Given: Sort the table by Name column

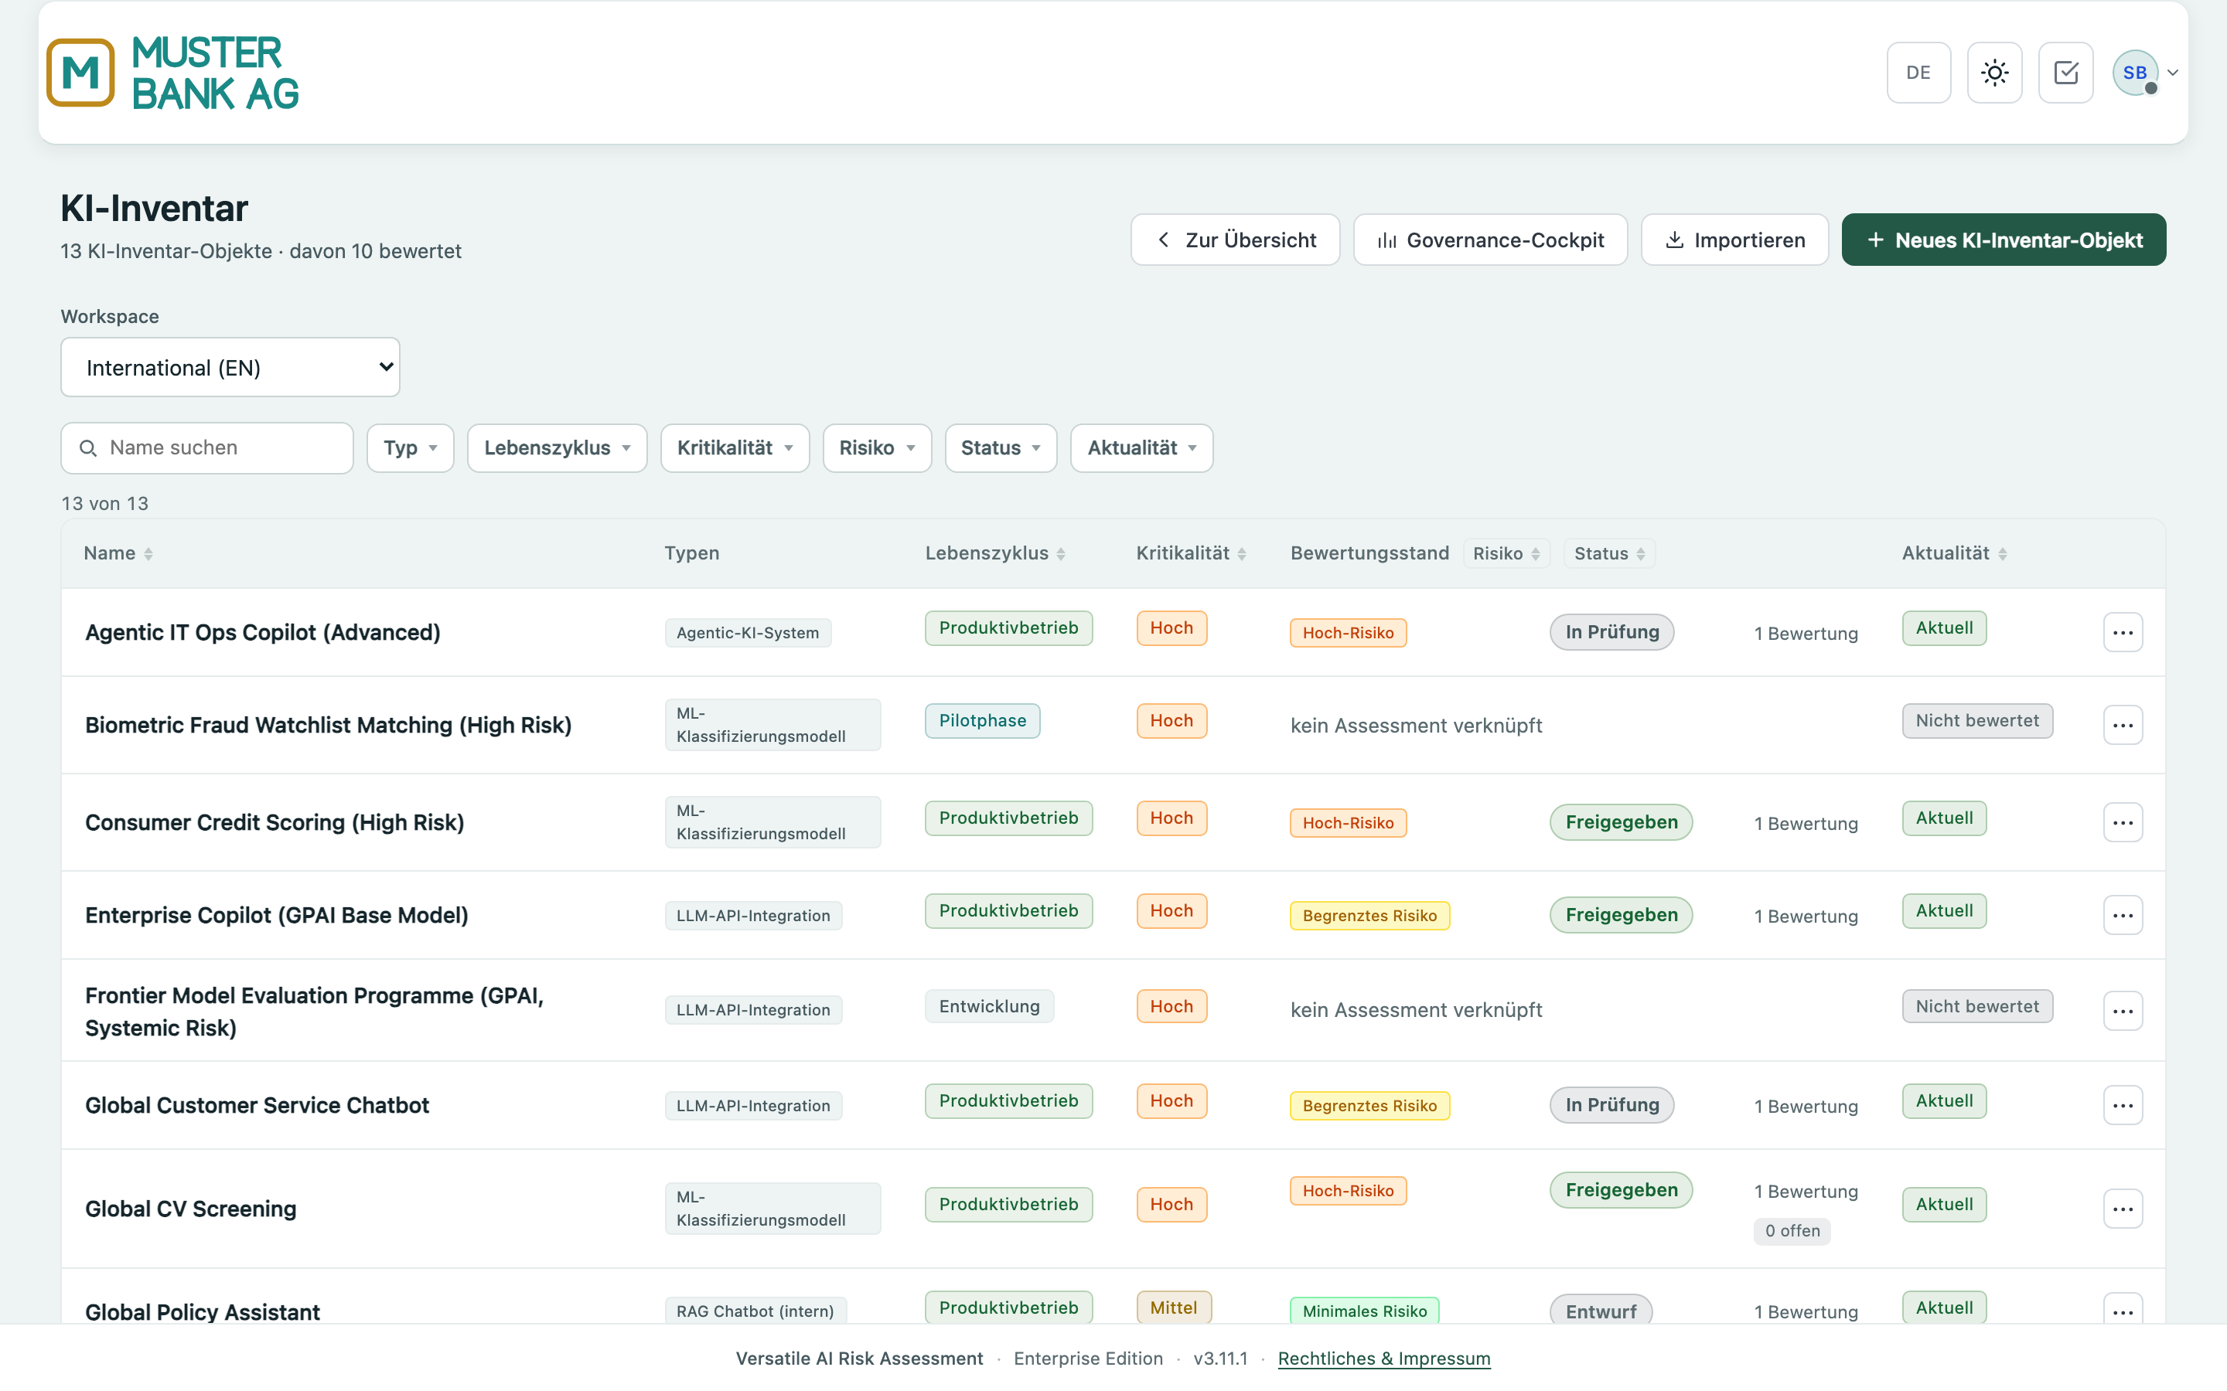Looking at the screenshot, I should (118, 553).
